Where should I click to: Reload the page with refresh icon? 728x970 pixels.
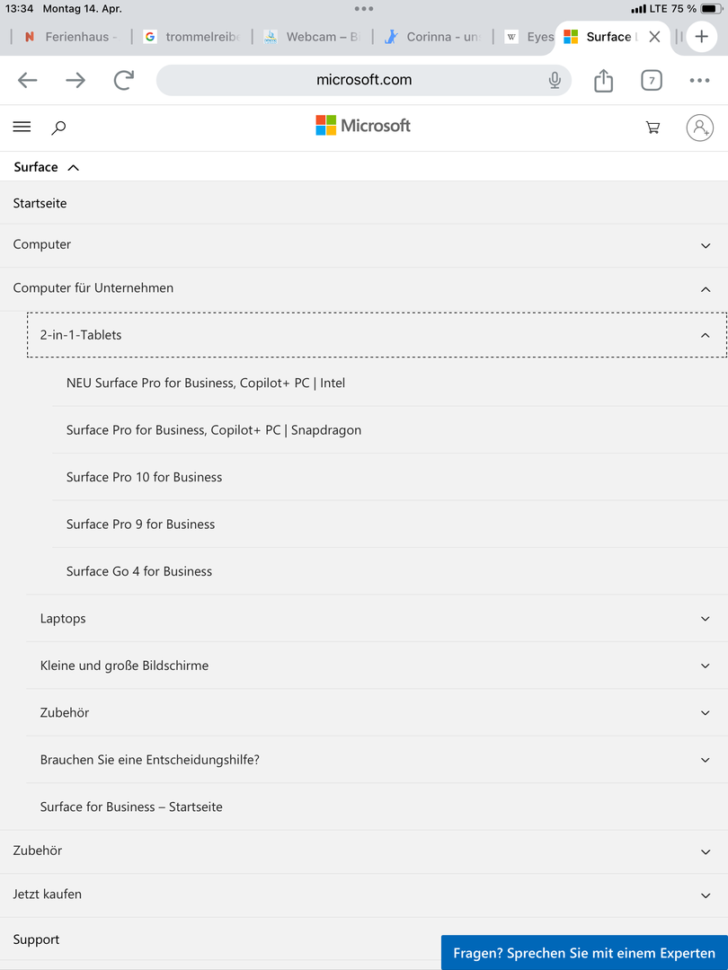123,81
